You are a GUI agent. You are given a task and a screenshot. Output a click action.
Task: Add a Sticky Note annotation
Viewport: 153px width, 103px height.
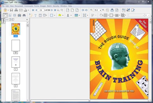[x=31, y=15]
